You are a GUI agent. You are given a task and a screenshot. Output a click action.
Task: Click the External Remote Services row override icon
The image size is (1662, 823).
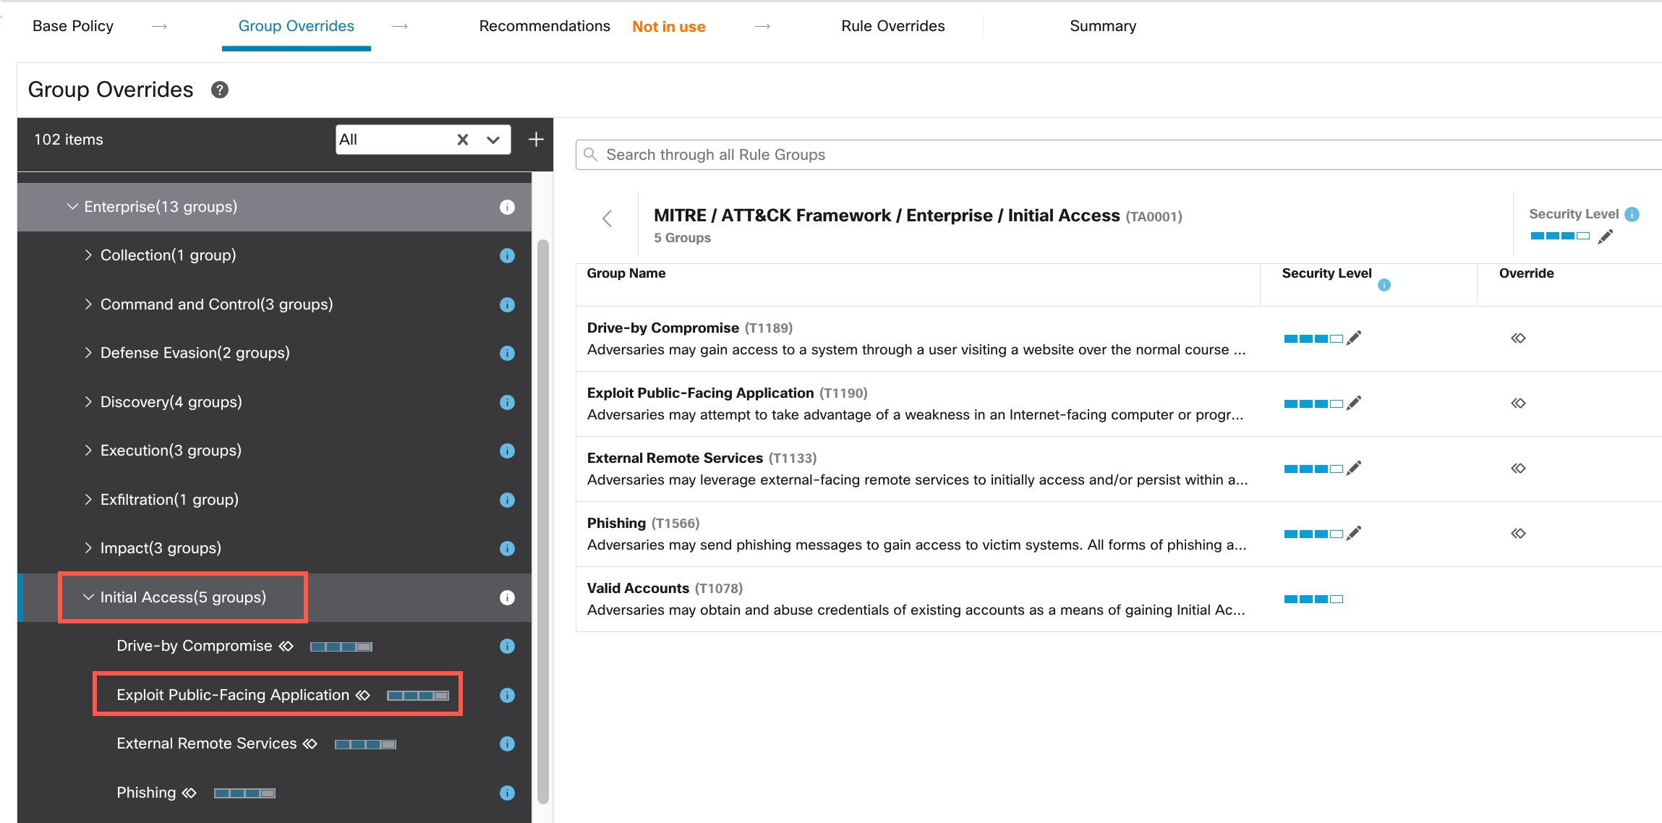tap(1518, 468)
